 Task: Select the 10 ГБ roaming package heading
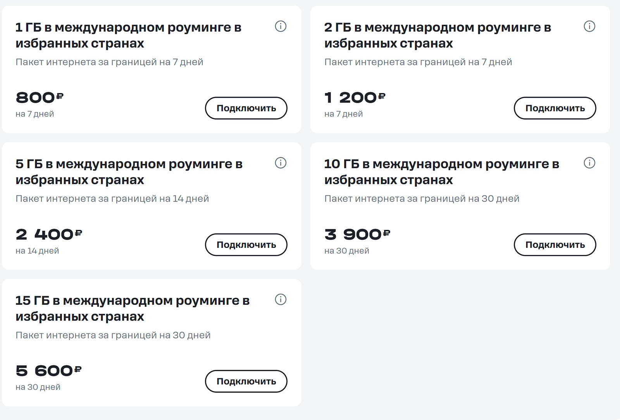(441, 172)
